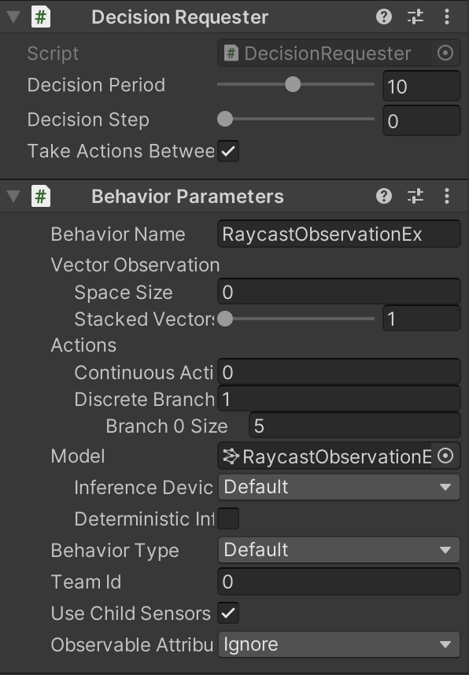Viewport: 469px width, 675px height.
Task: Open Behavior Parameters preset settings icon
Action: pos(415,197)
